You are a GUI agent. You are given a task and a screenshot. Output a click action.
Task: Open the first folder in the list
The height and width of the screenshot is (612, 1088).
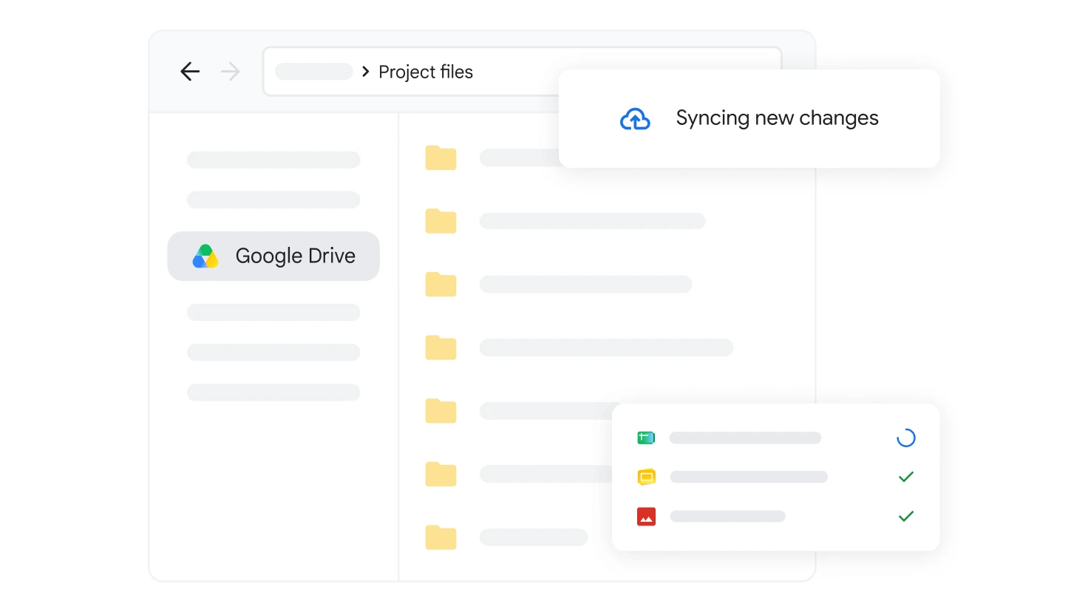click(x=441, y=157)
